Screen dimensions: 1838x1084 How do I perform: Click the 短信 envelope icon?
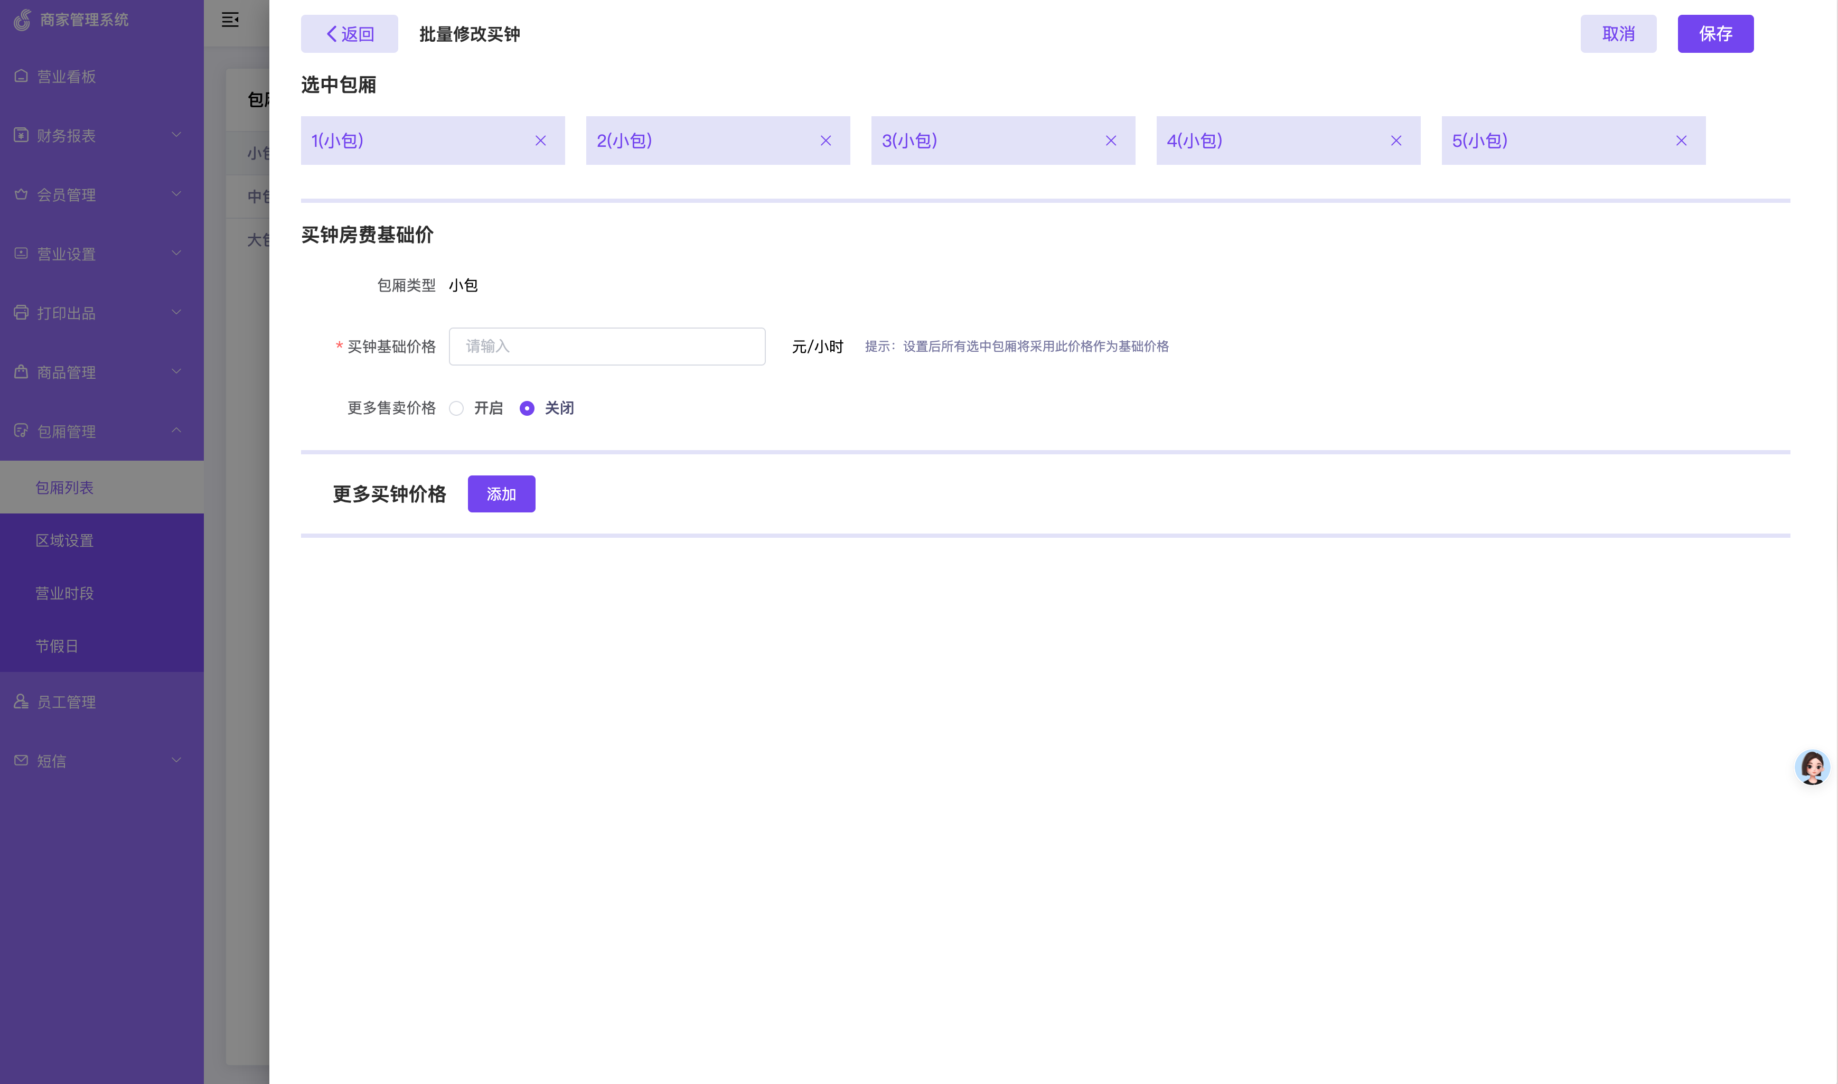21,760
